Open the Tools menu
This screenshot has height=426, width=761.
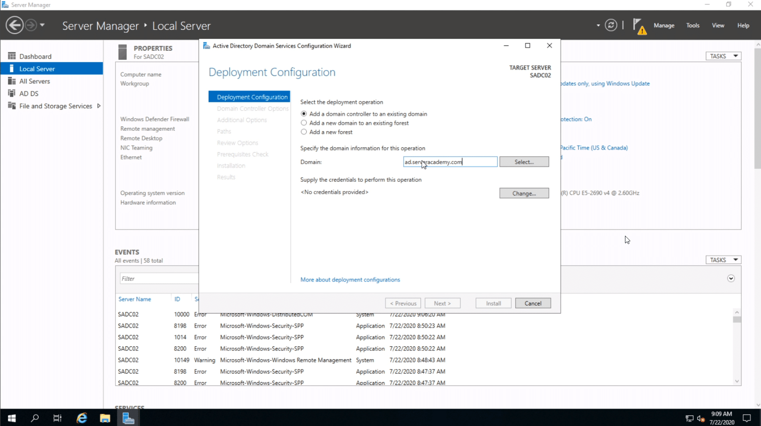click(692, 25)
